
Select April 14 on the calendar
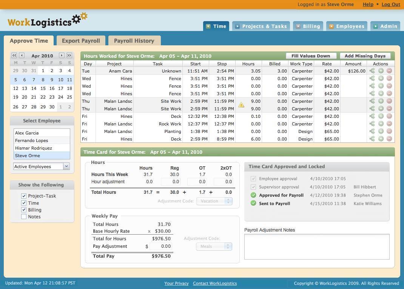tap(34, 88)
